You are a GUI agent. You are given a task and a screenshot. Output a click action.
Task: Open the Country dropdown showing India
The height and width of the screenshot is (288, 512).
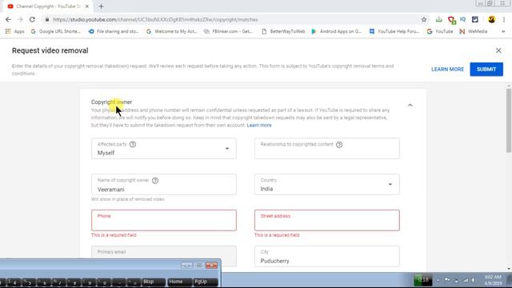327,185
